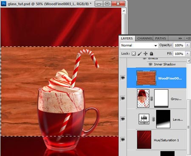Select the WoodFine00 layer thumbnail
Viewport: 191px width, 156px height.
[x=146, y=78]
